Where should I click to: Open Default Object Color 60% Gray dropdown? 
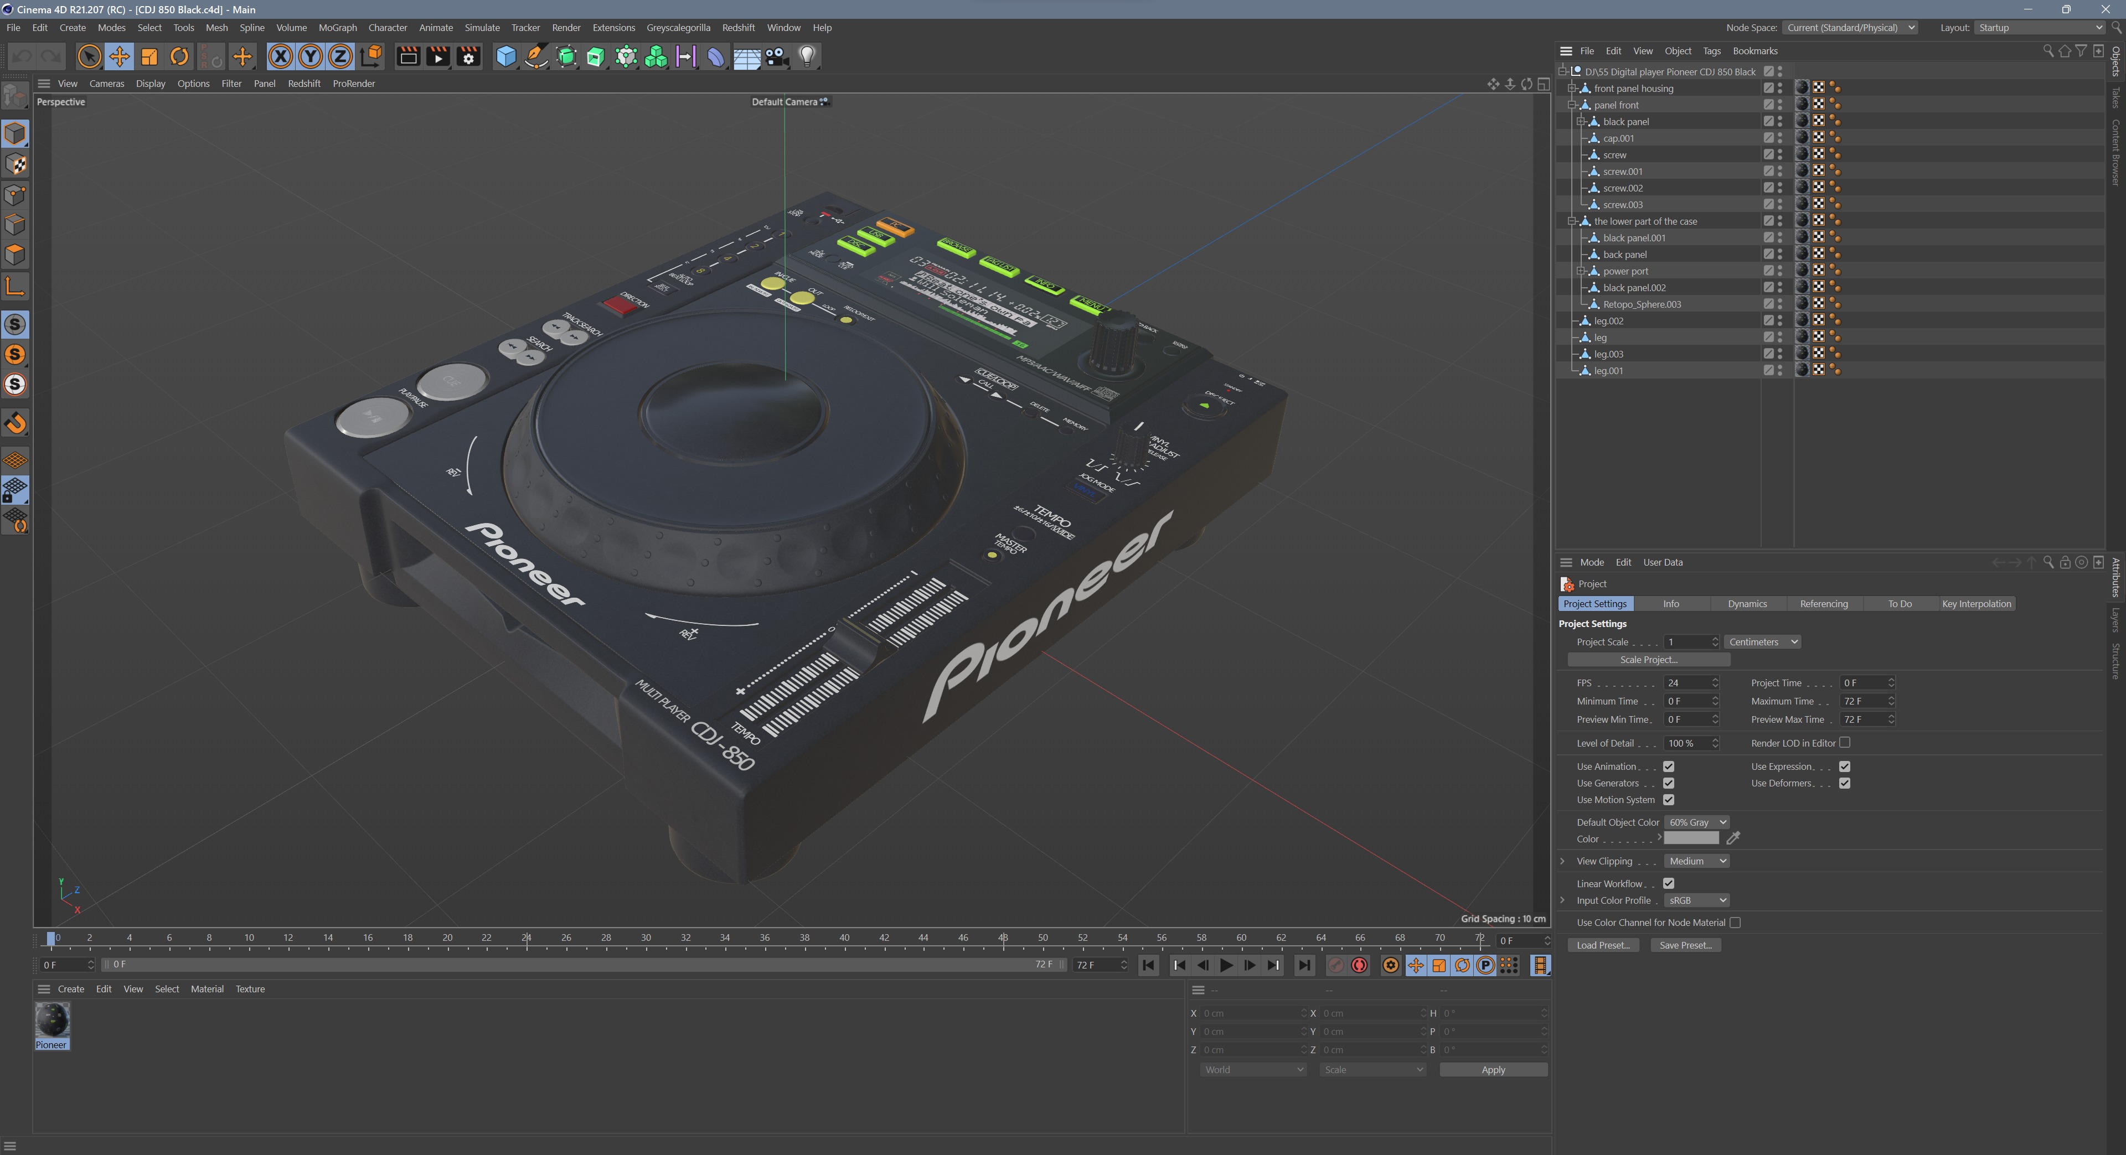[1696, 822]
